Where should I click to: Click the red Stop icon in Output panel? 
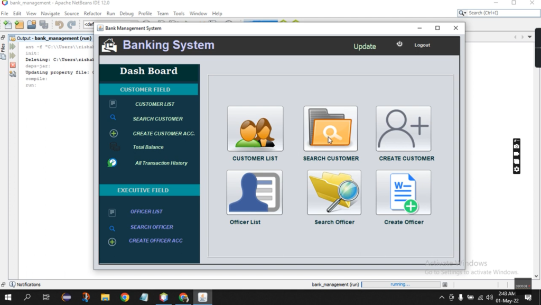(x=13, y=64)
